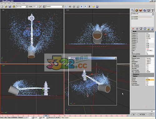Viewport: 156px width, 119px height.
Task: Click the Max particles value field
Action: pos(150,72)
